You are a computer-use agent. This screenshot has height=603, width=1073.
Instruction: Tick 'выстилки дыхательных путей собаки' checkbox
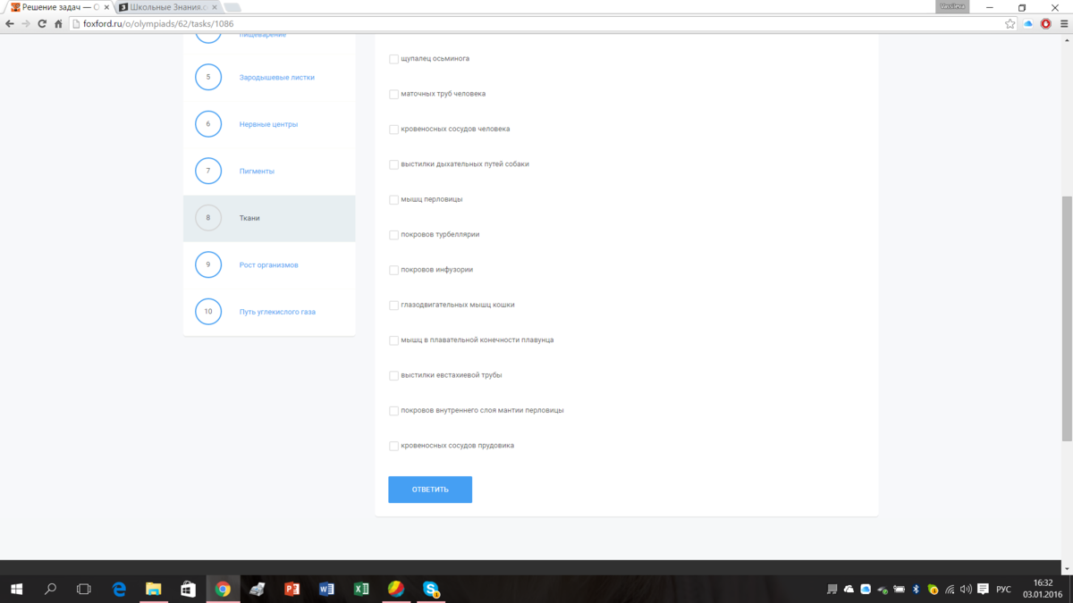point(393,164)
